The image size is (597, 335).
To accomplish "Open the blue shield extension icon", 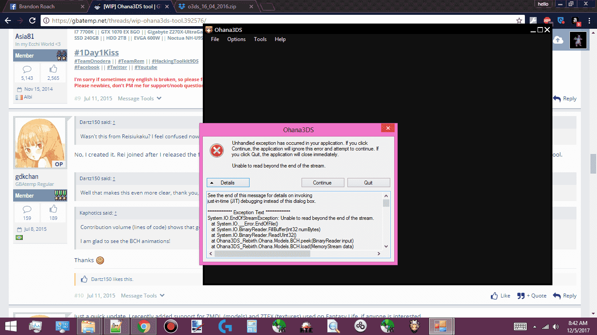I will [561, 21].
